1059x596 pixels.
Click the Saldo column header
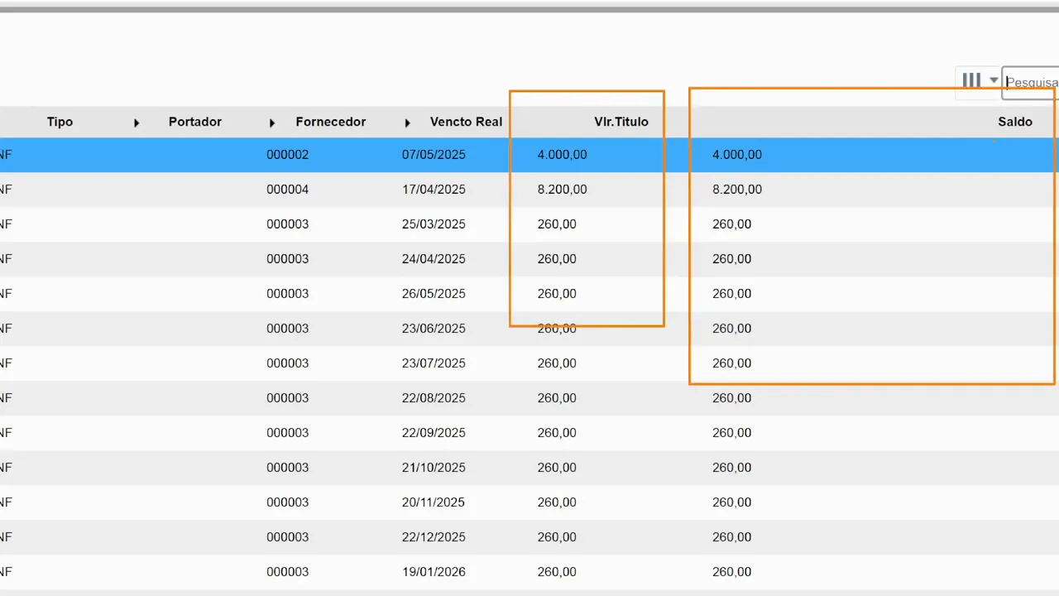pos(1014,122)
